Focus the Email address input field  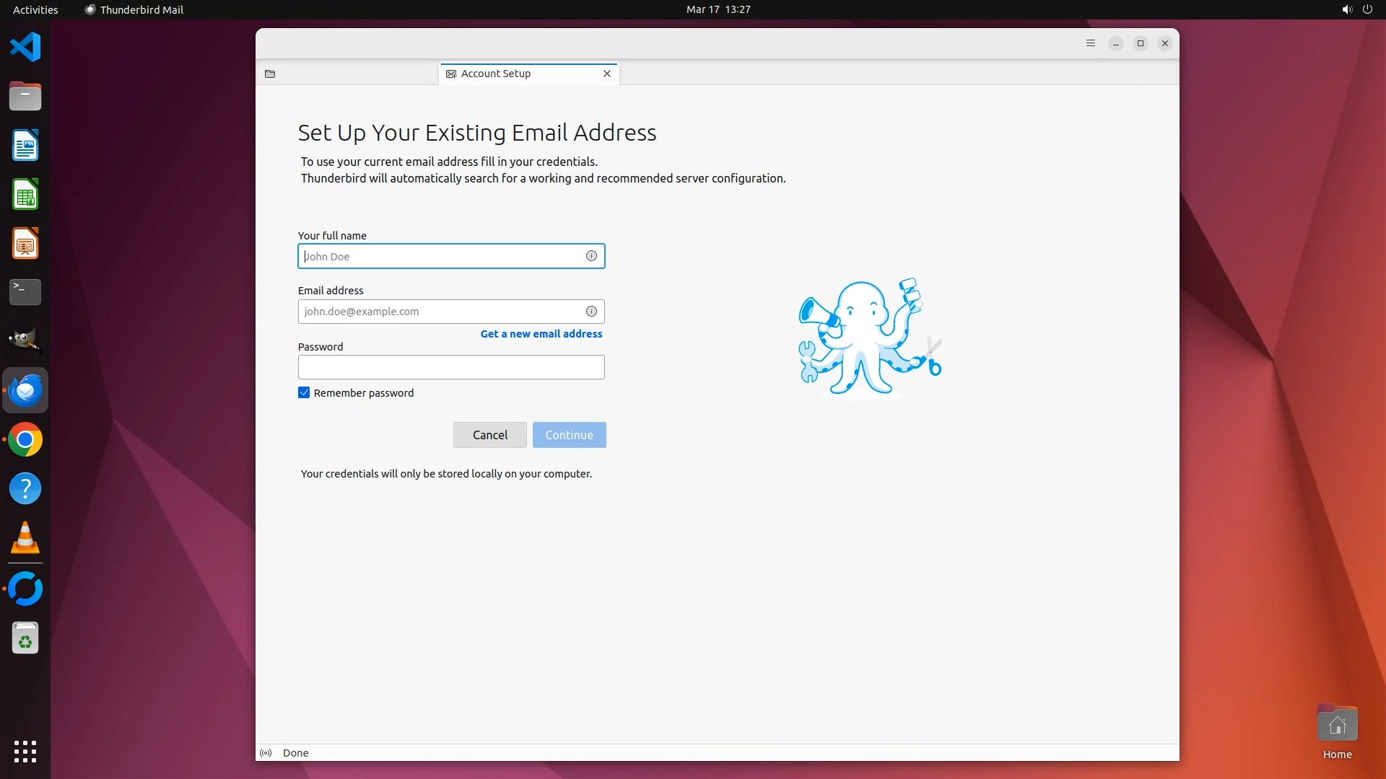(440, 312)
